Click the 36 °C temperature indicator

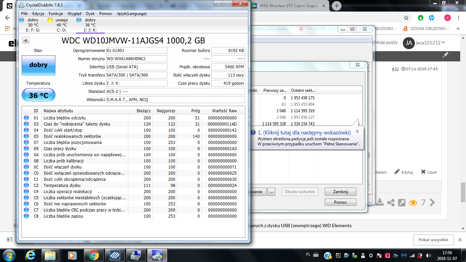[x=38, y=95]
